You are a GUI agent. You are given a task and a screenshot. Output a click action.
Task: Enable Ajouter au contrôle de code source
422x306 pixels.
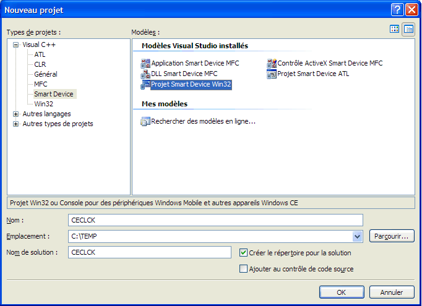pyautogui.click(x=244, y=269)
